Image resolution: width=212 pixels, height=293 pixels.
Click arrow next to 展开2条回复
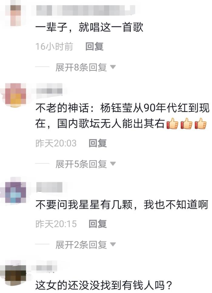click(113, 244)
